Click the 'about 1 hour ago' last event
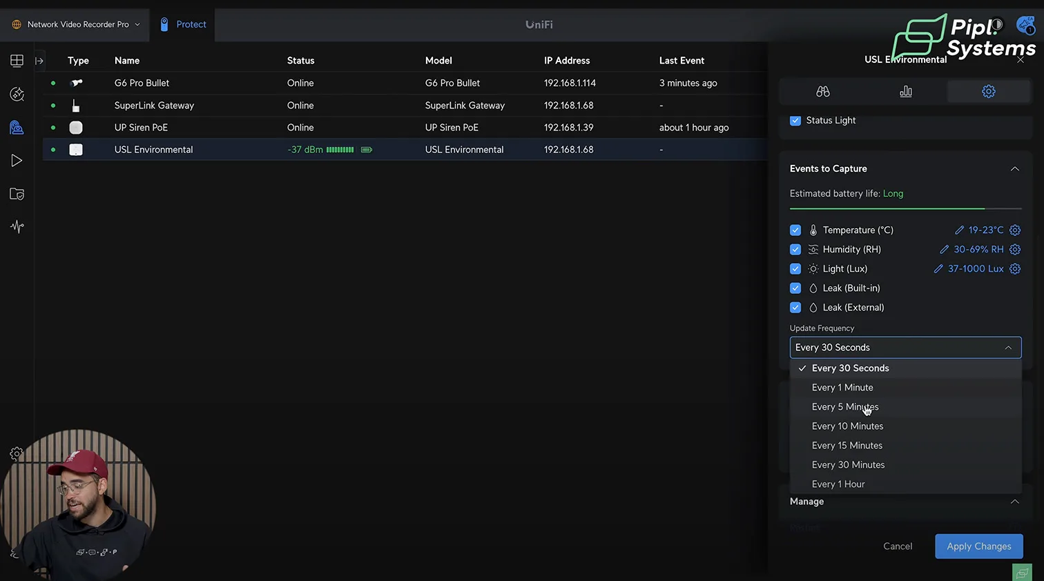This screenshot has height=581, width=1044. point(694,128)
